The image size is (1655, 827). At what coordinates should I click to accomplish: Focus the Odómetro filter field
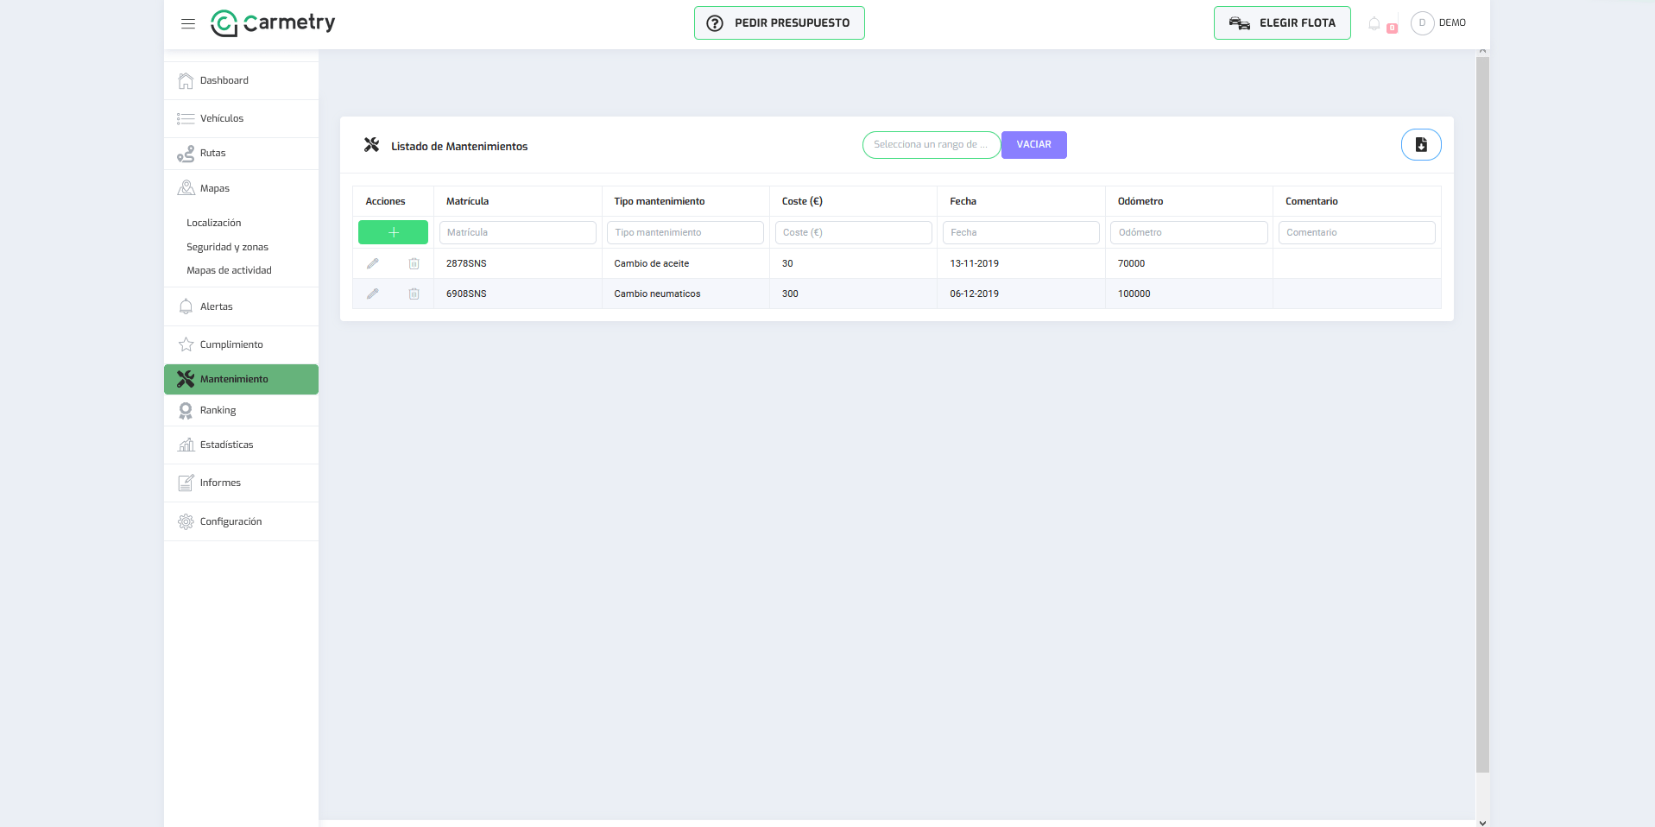tap(1189, 232)
